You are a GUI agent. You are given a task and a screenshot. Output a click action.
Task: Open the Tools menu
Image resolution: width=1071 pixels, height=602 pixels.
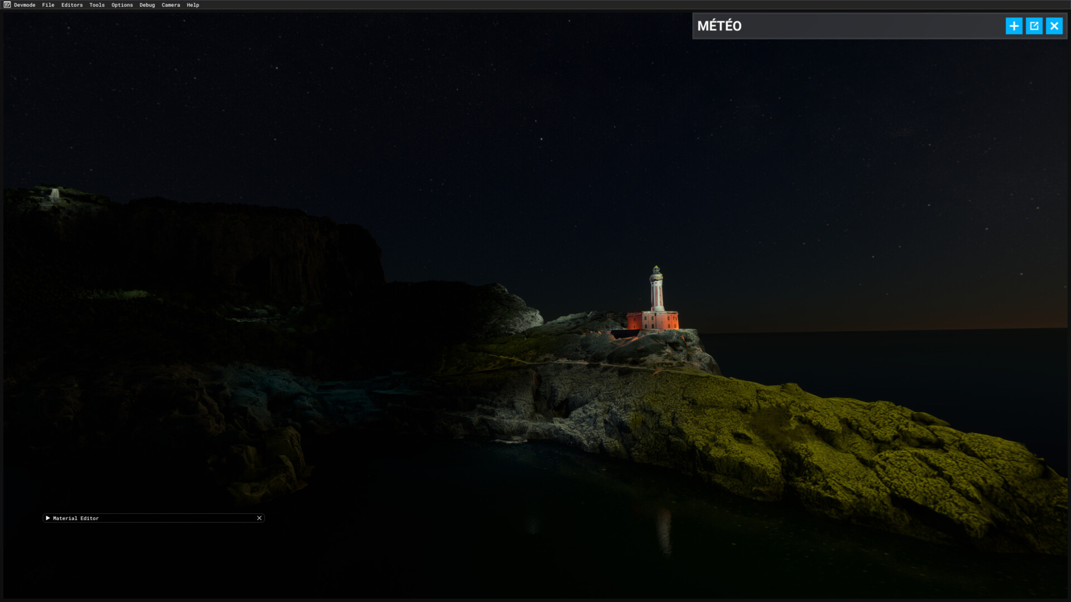click(x=97, y=5)
